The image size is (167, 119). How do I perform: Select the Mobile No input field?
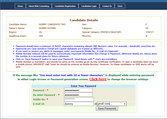pyautogui.click(x=78, y=99)
